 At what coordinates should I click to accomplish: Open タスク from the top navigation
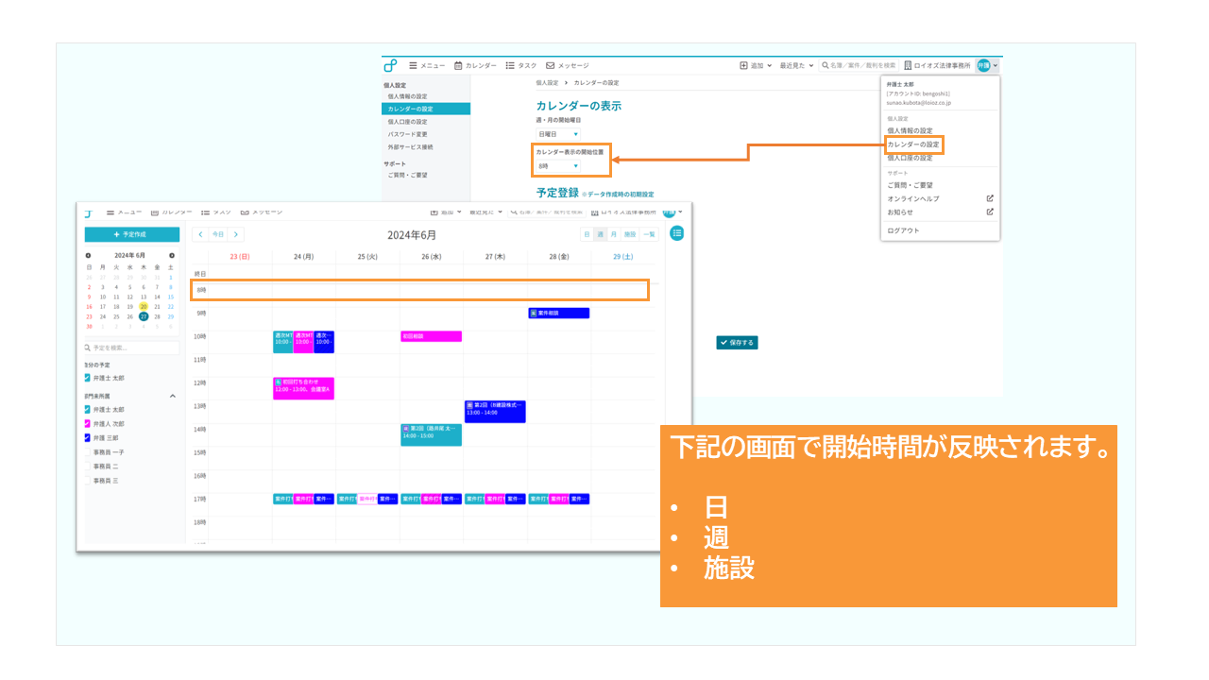pyautogui.click(x=521, y=65)
